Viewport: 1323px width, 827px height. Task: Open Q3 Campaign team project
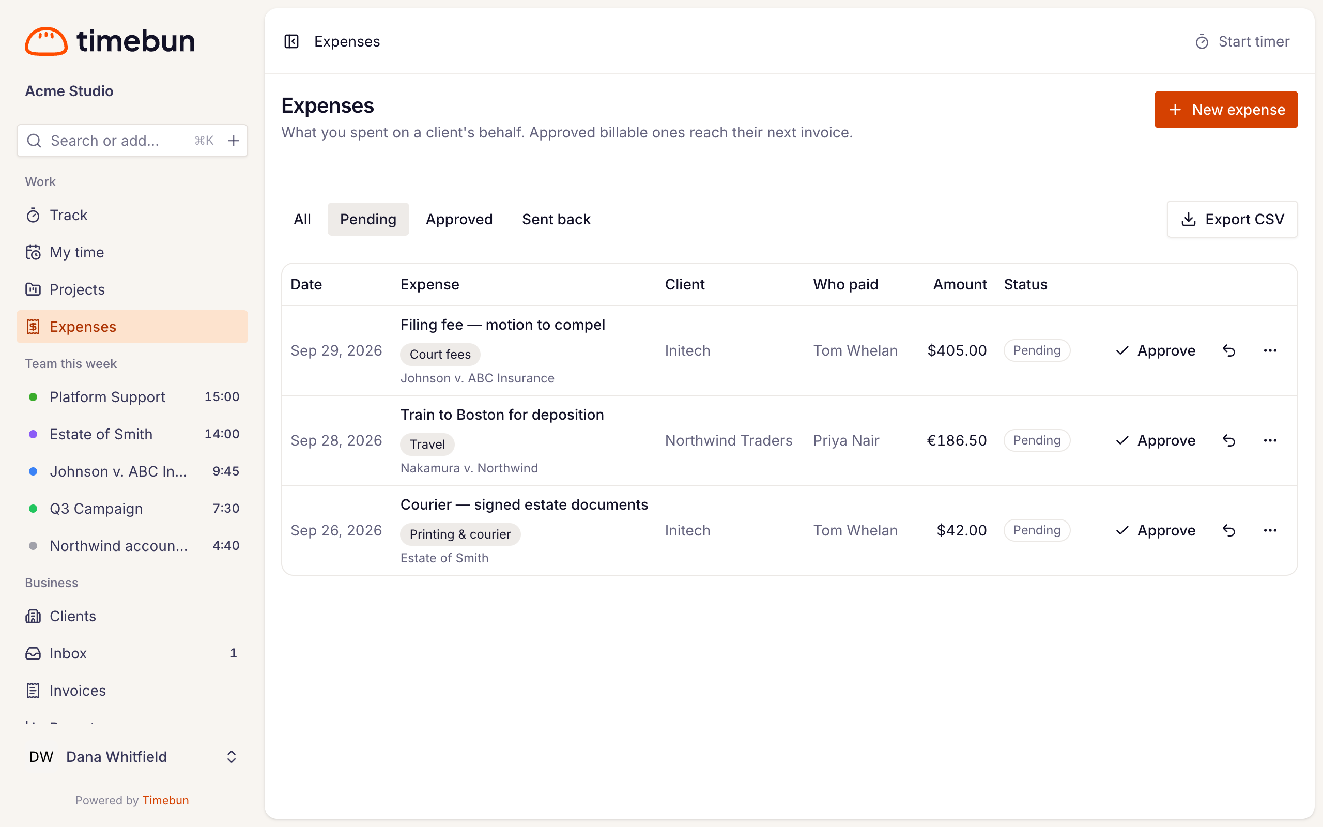pyautogui.click(x=132, y=509)
